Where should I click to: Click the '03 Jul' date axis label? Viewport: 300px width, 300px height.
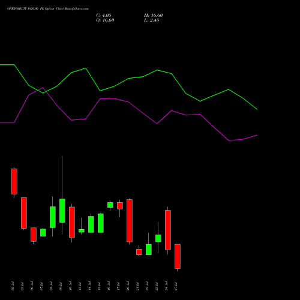coord(22,286)
